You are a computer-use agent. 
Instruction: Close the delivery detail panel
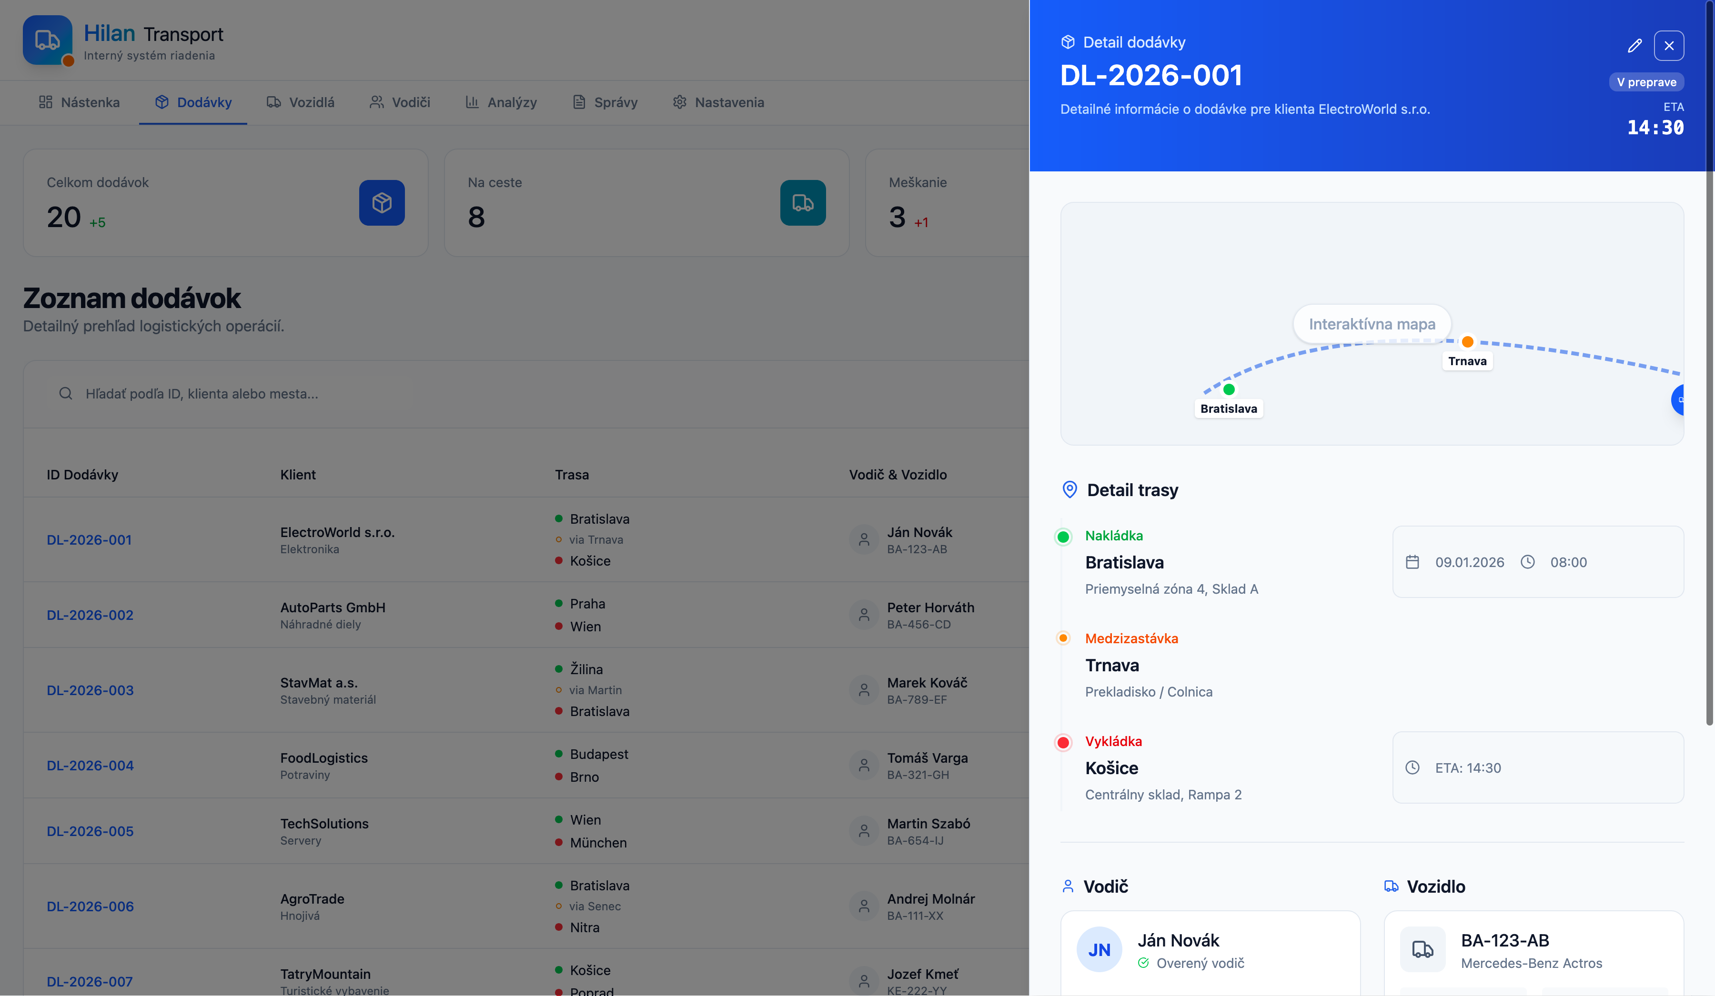[x=1669, y=46]
